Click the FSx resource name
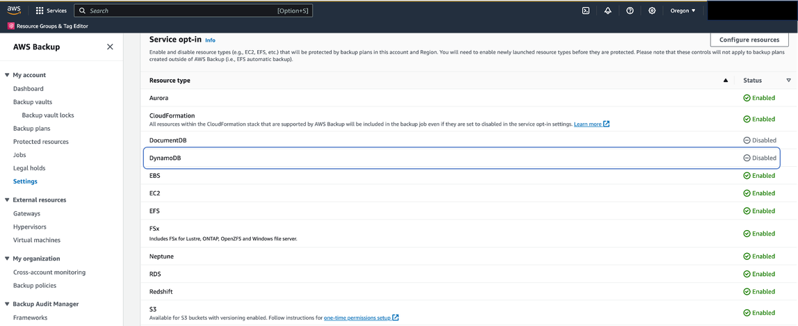This screenshot has width=798, height=326. coord(154,229)
